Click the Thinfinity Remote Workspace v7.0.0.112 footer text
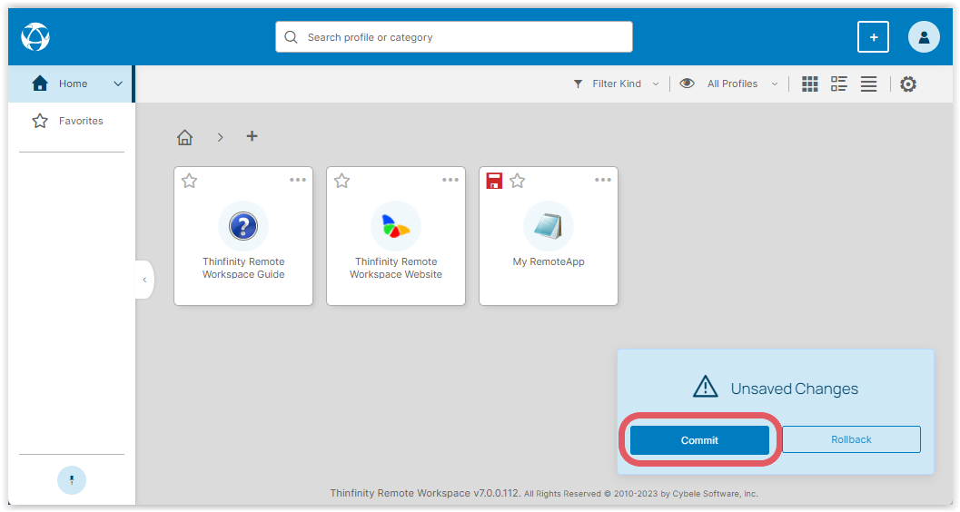Image resolution: width=960 pixels, height=512 pixels. [426, 493]
